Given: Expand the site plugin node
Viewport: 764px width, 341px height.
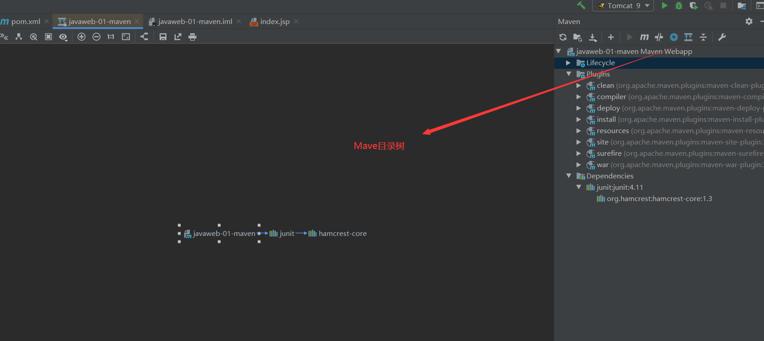Looking at the screenshot, I should [578, 142].
